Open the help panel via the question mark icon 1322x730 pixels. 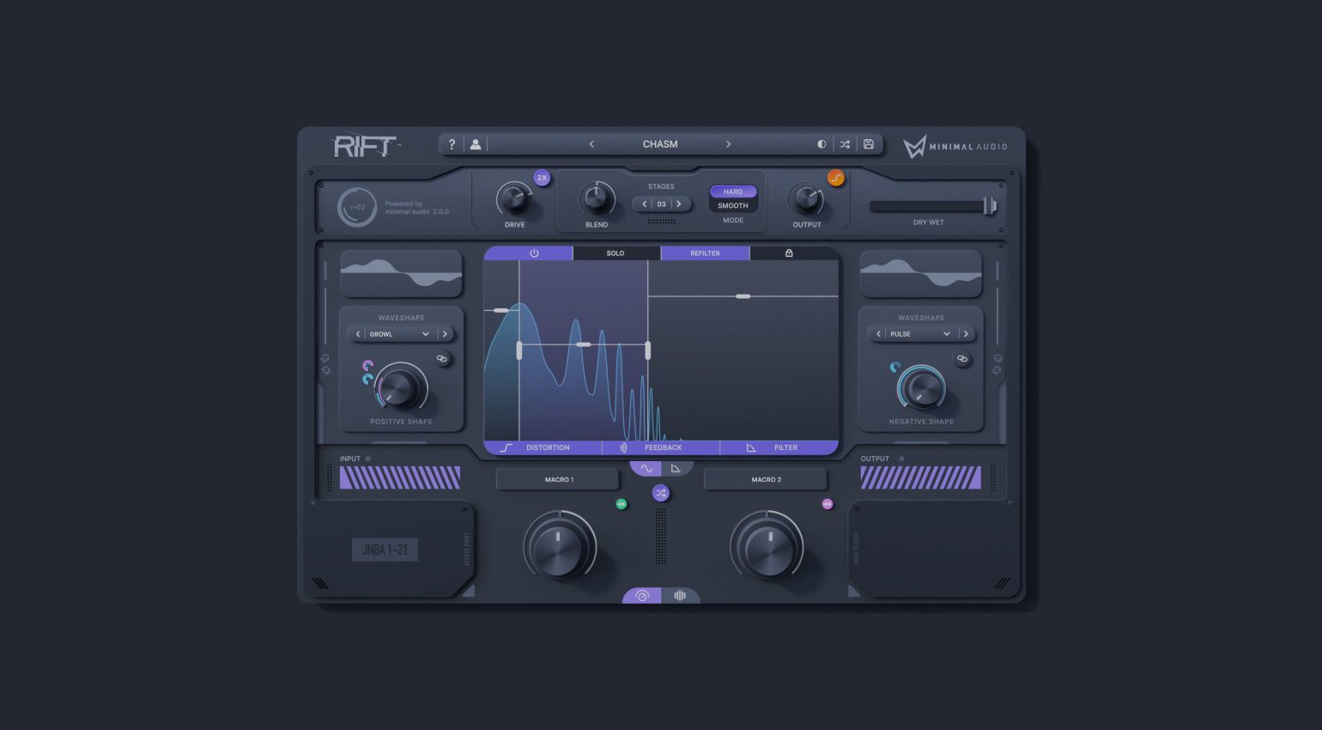(452, 143)
